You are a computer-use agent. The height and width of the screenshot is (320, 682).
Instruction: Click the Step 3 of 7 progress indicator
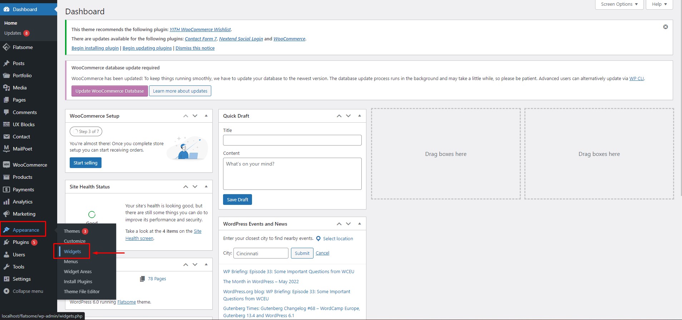click(x=86, y=132)
